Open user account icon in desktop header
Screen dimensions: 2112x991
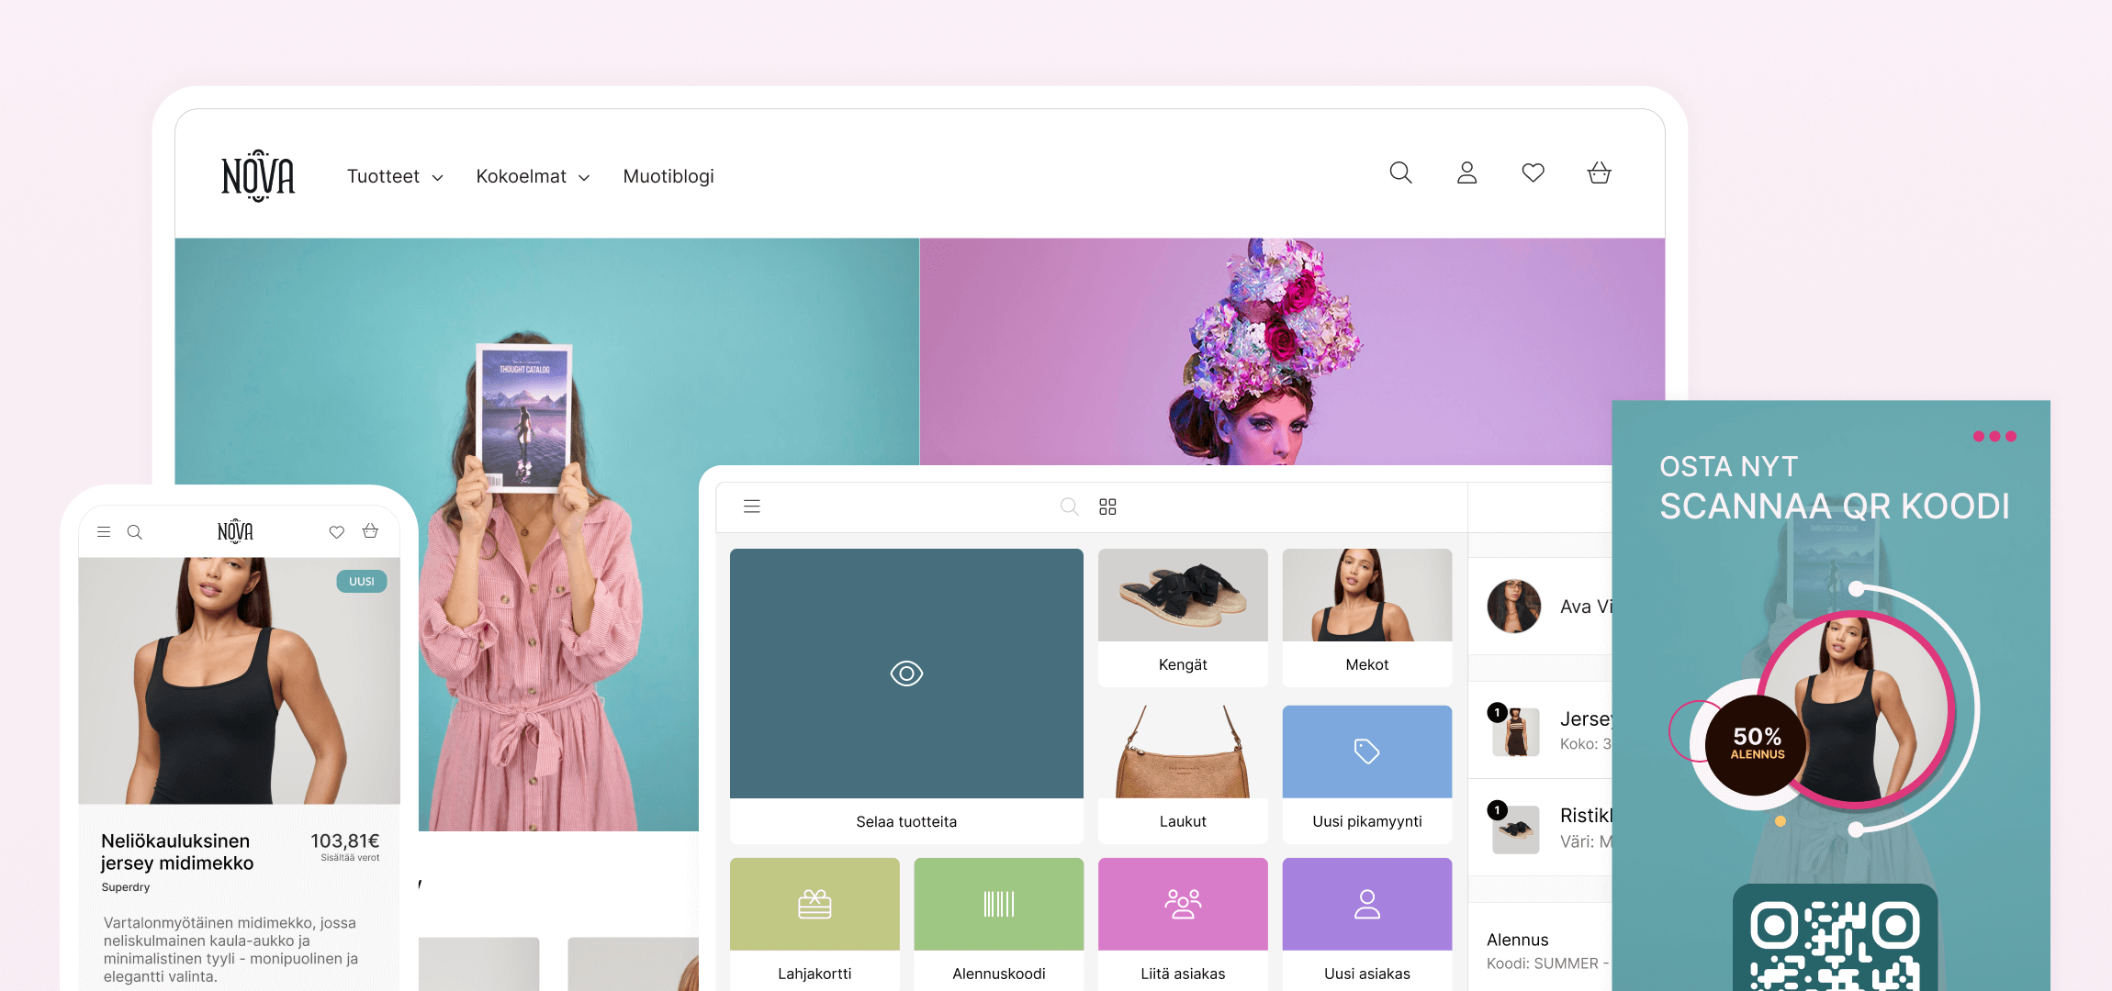coord(1466,173)
